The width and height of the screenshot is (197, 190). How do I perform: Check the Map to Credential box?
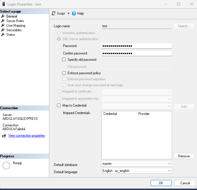pyautogui.click(x=59, y=105)
